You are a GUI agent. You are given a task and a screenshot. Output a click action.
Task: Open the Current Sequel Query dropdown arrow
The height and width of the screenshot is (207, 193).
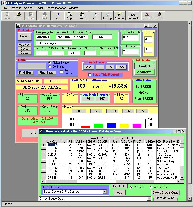point(149,199)
